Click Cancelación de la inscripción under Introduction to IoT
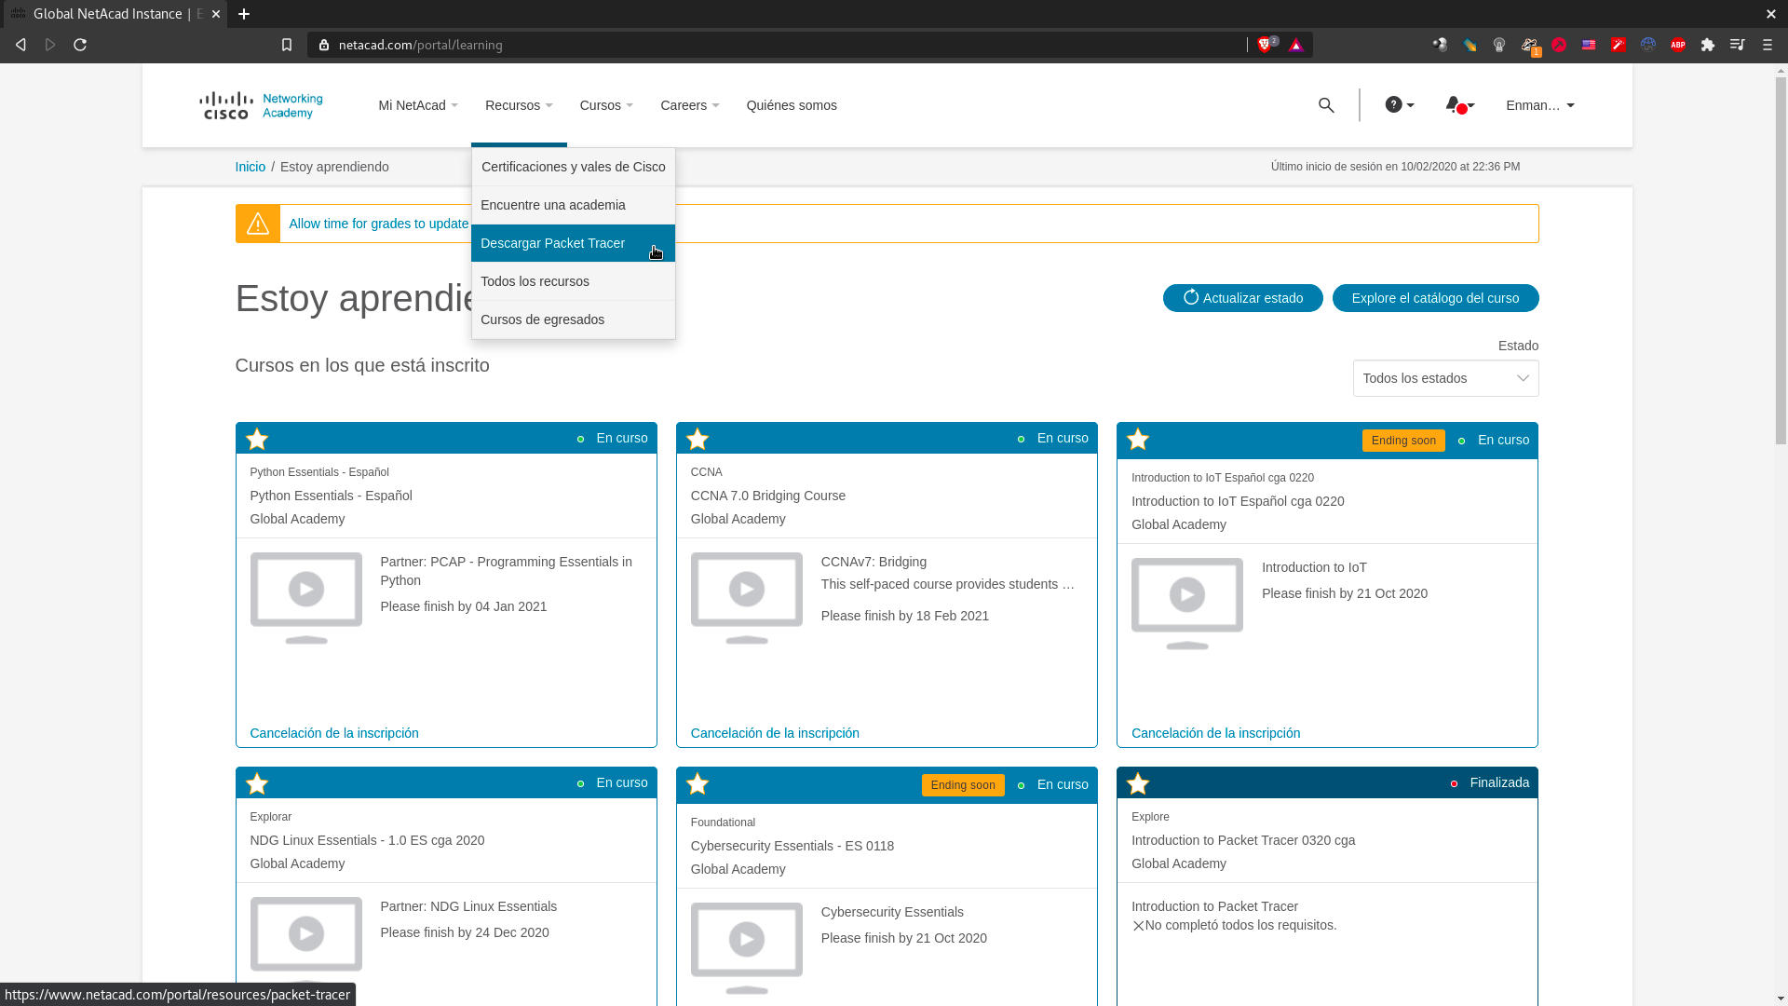This screenshot has height=1006, width=1788. (x=1215, y=733)
